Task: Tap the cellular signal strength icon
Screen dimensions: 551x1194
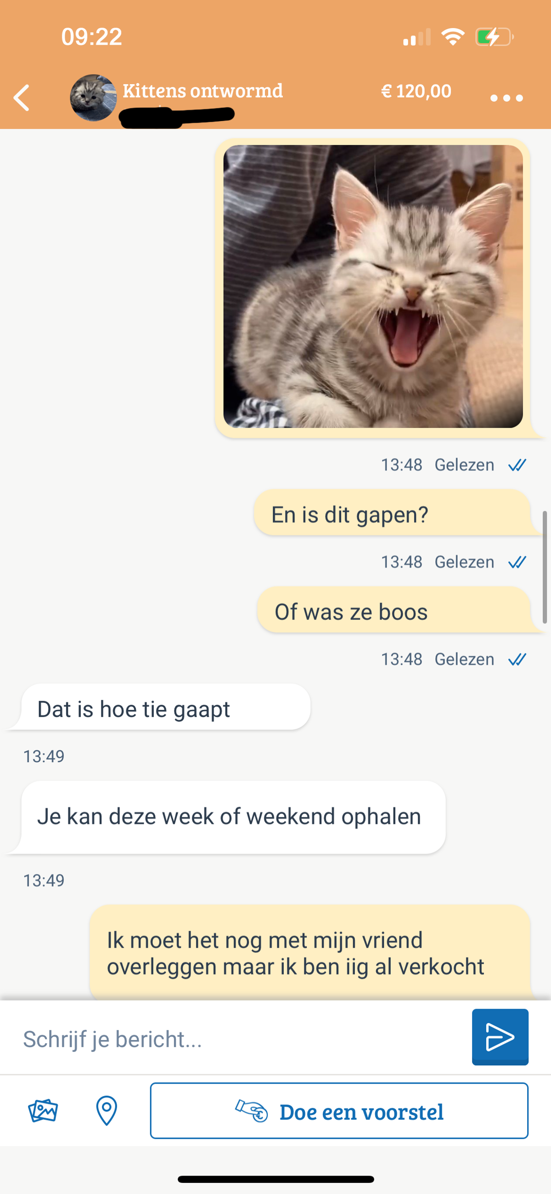Action: tap(417, 37)
